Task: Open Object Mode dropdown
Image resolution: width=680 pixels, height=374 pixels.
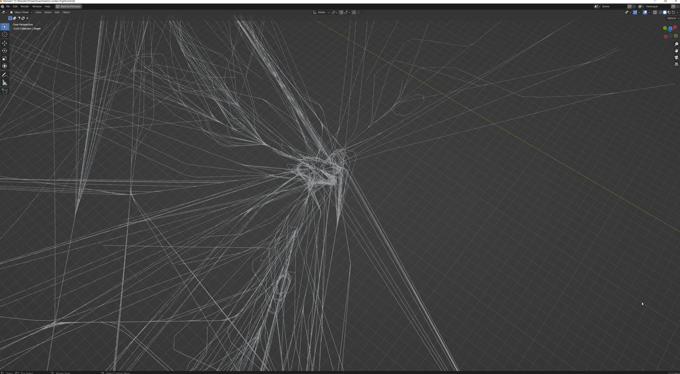Action: 21,12
